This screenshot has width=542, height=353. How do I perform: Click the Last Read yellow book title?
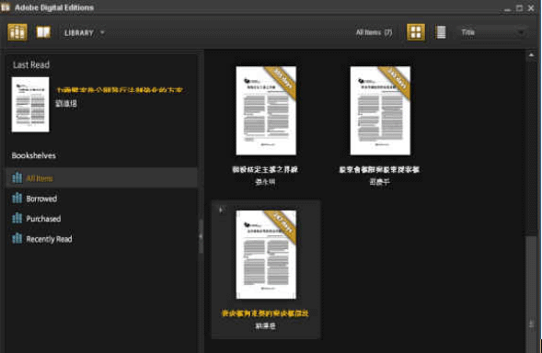120,90
